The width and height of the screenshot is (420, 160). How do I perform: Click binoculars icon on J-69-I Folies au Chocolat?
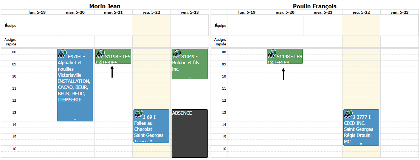138,114
